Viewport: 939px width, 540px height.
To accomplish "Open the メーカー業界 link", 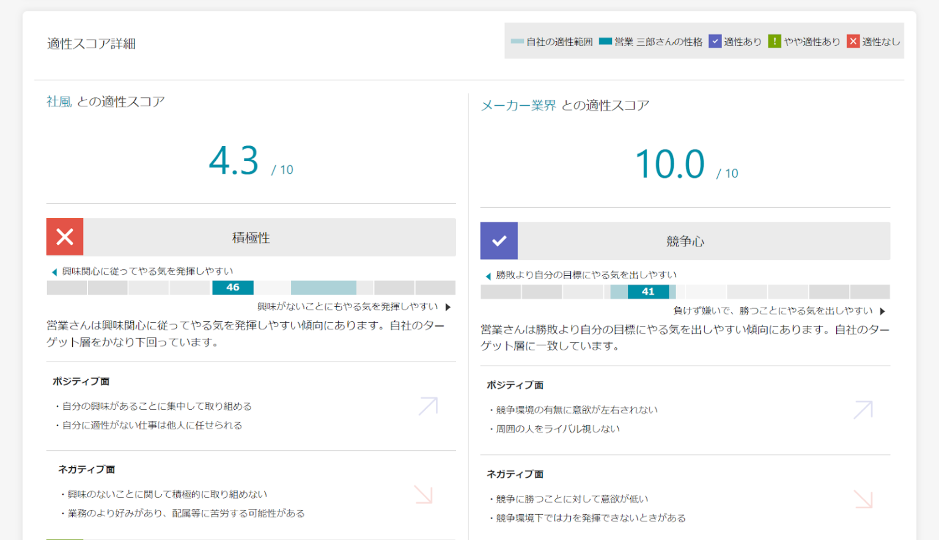I will click(518, 106).
